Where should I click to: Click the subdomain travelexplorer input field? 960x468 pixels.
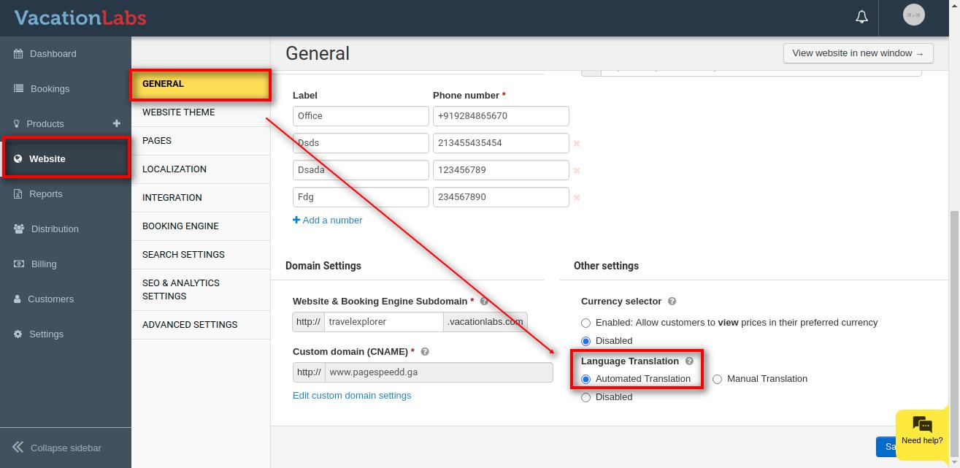383,322
